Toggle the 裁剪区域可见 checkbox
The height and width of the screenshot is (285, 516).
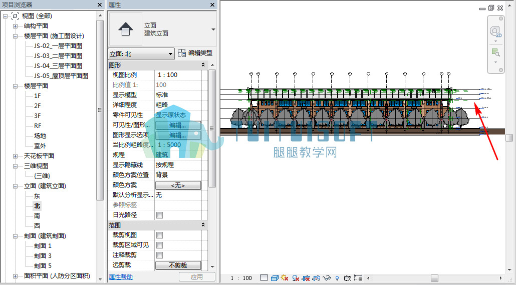(160, 245)
